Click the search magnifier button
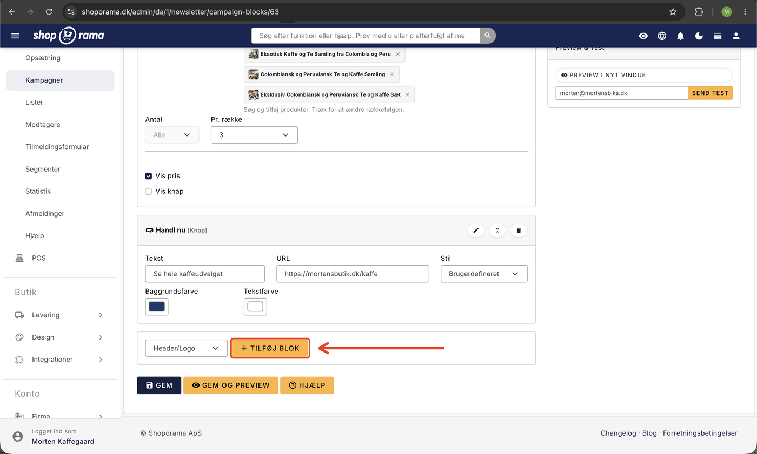The height and width of the screenshot is (454, 757). [x=487, y=36]
